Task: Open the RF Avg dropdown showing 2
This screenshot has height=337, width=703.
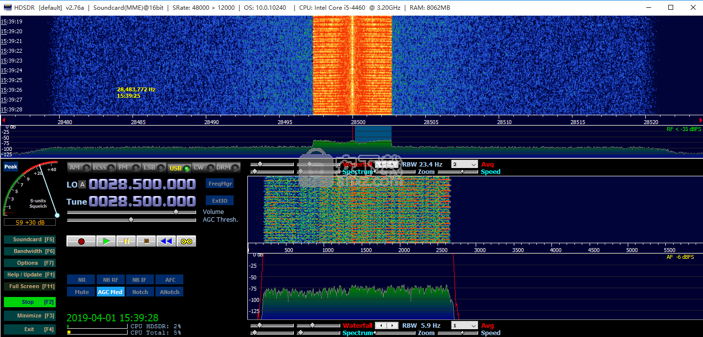Action: click(464, 165)
